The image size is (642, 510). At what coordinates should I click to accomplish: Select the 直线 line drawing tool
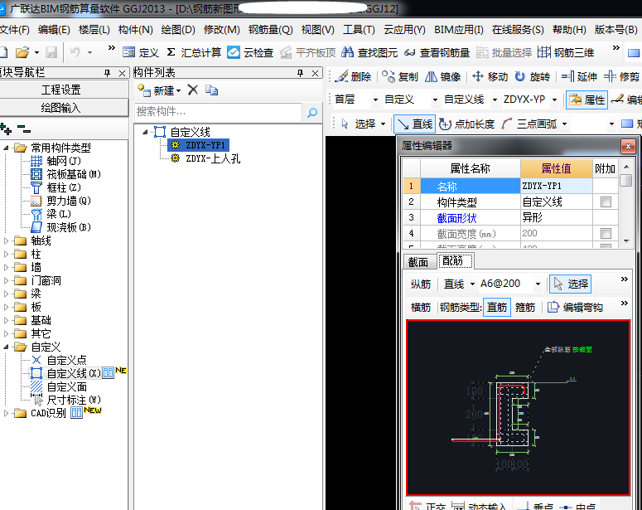pyautogui.click(x=414, y=124)
